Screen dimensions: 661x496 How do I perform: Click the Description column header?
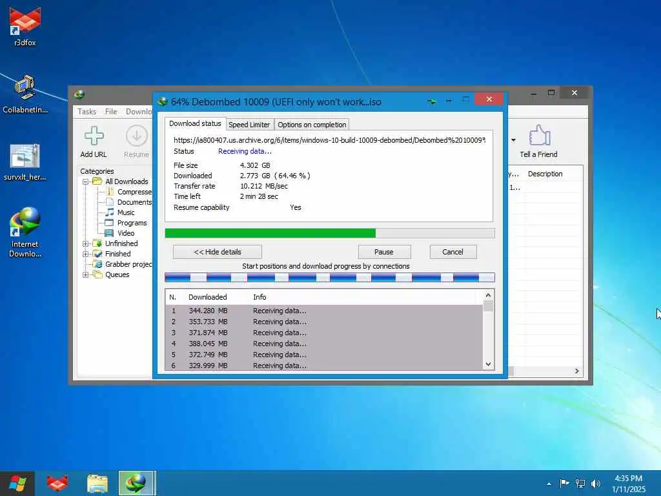(545, 174)
